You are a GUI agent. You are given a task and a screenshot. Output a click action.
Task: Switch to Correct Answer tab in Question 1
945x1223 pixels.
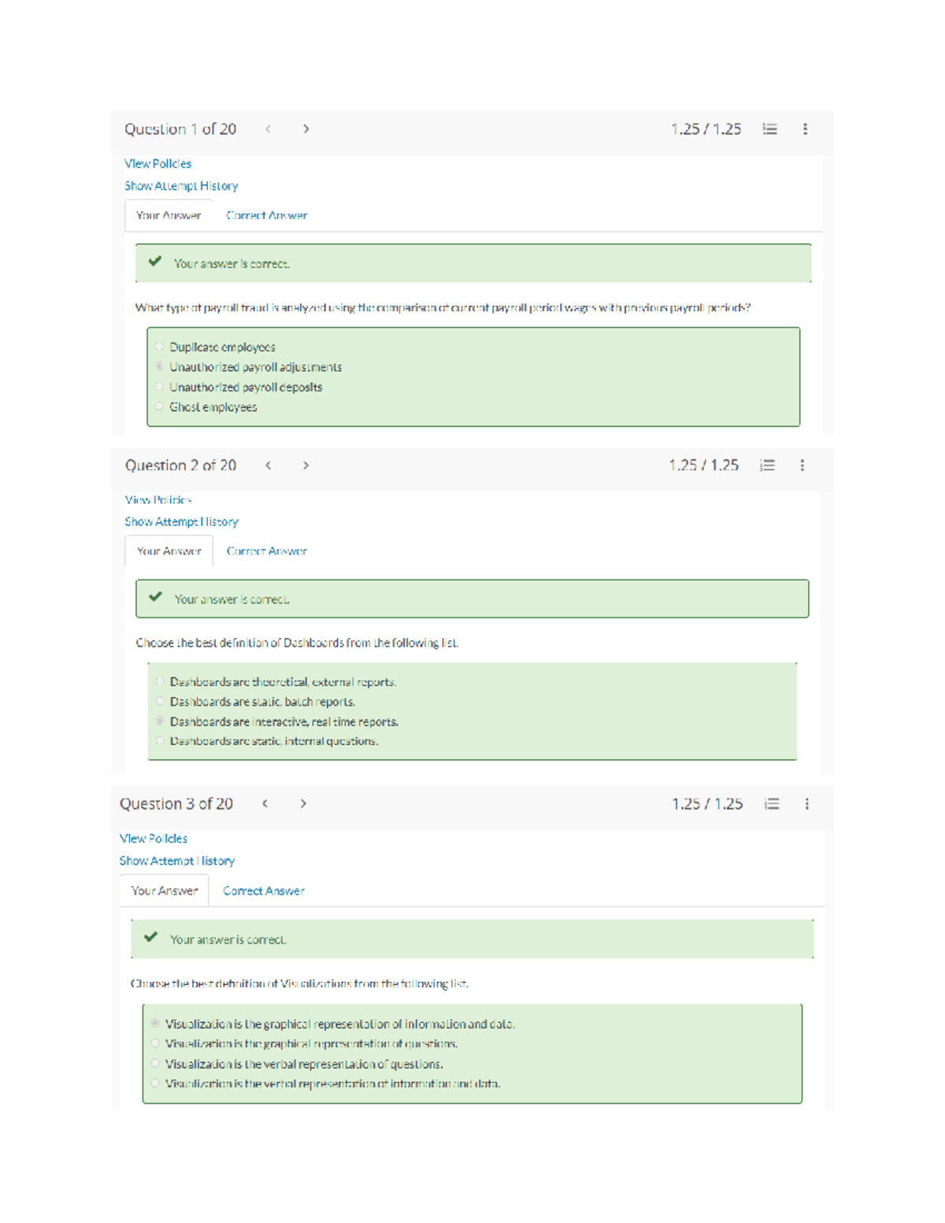coord(266,216)
